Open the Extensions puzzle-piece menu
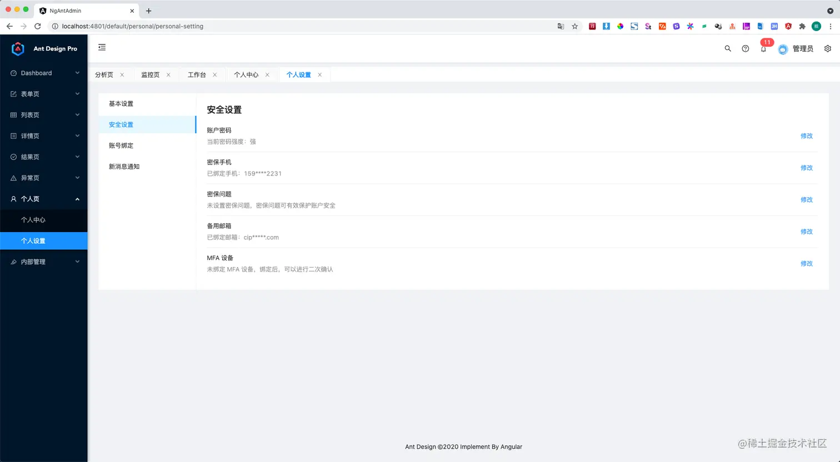 click(802, 26)
